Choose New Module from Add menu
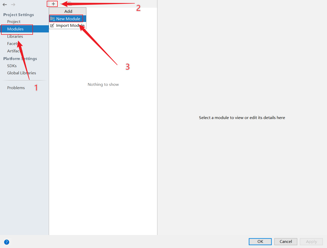The width and height of the screenshot is (327, 248). pyautogui.click(x=68, y=19)
